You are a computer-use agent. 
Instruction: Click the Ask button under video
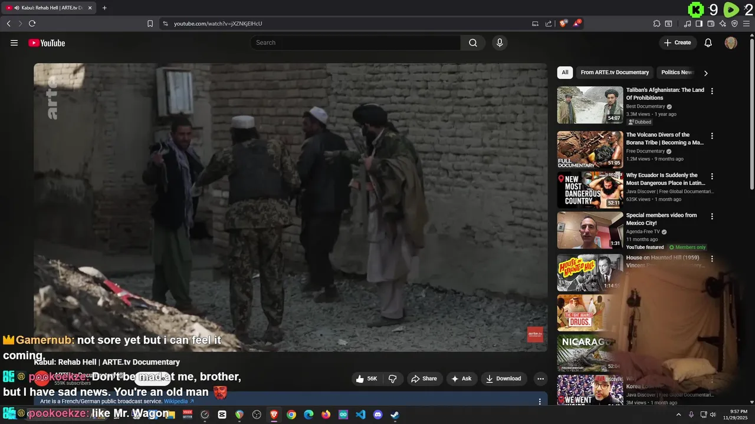[461, 379]
